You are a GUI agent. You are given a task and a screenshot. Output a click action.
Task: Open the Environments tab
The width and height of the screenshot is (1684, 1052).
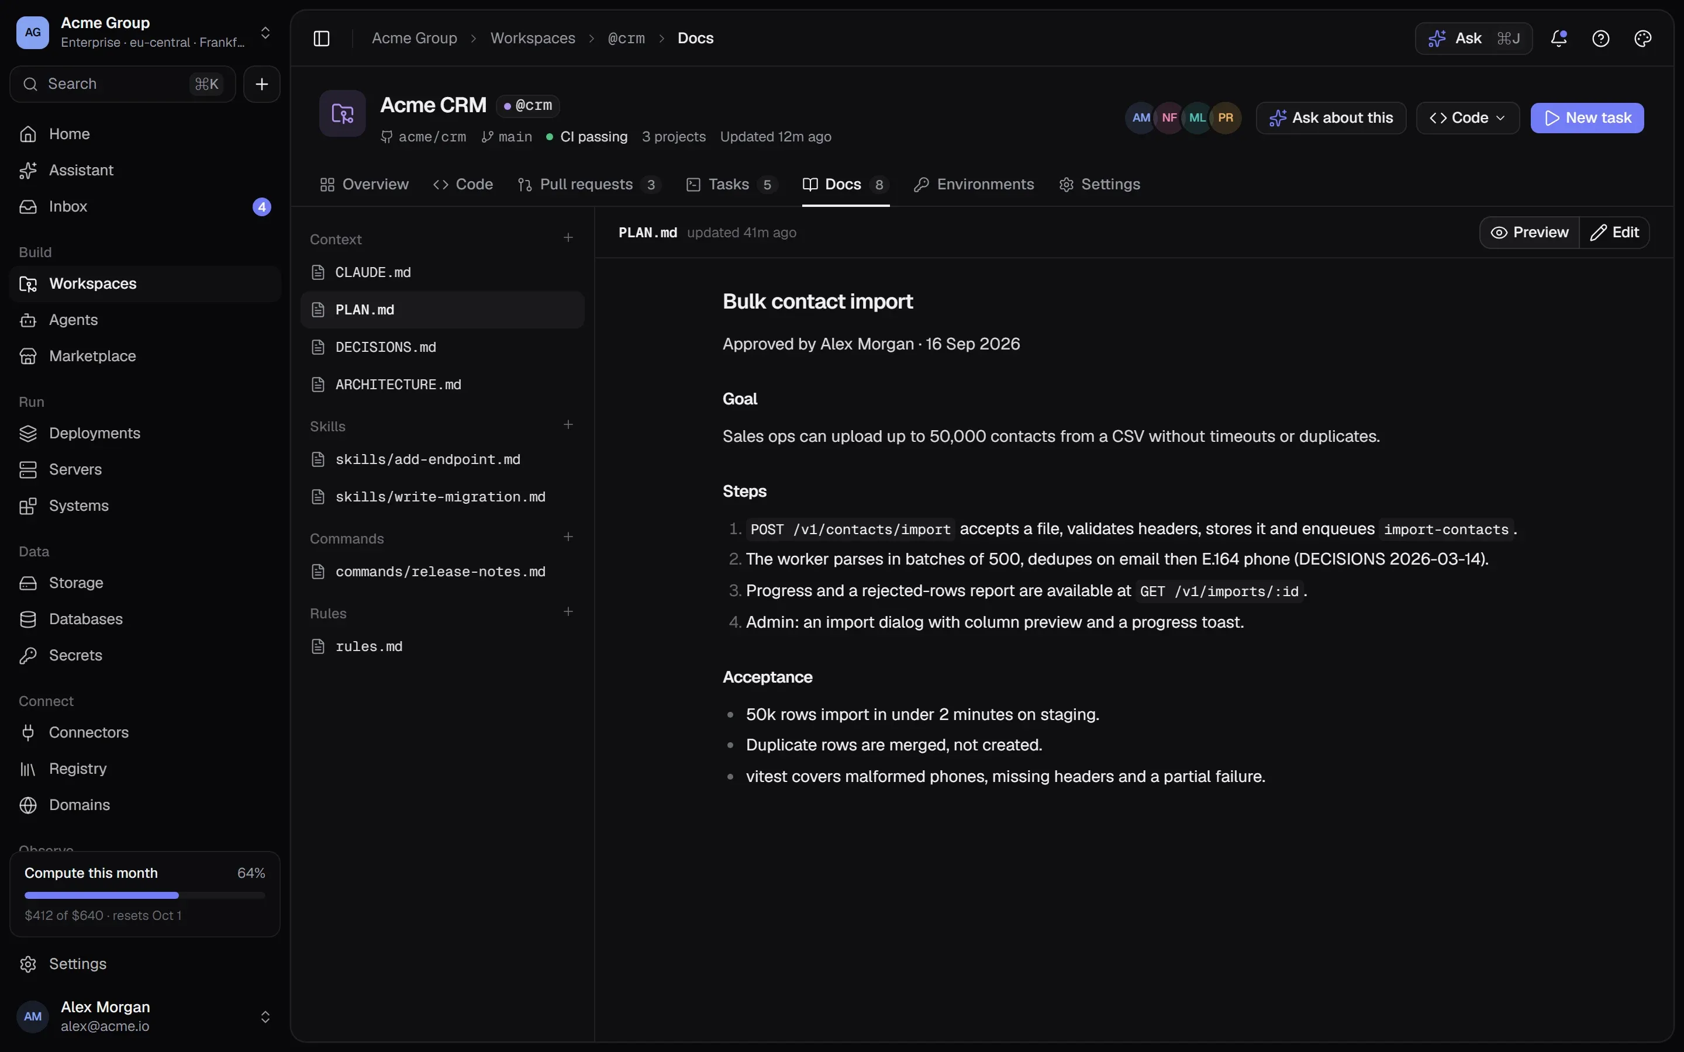click(974, 184)
